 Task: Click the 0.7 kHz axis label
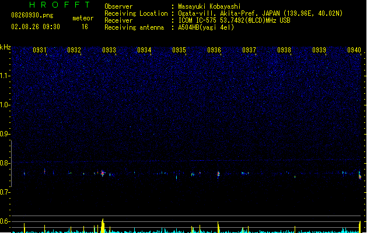(x=5, y=192)
